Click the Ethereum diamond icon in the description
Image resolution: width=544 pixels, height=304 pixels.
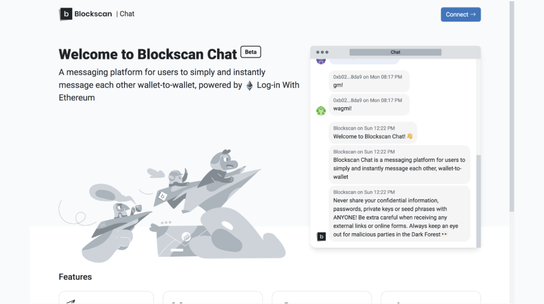pos(248,85)
